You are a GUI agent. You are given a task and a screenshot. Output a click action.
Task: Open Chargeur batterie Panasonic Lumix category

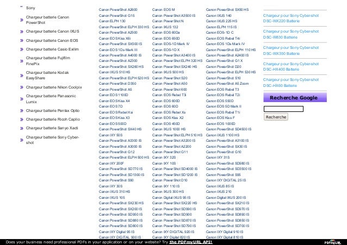(51, 99)
